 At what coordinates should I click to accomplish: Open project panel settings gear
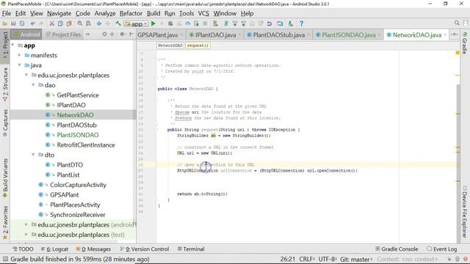[123, 34]
